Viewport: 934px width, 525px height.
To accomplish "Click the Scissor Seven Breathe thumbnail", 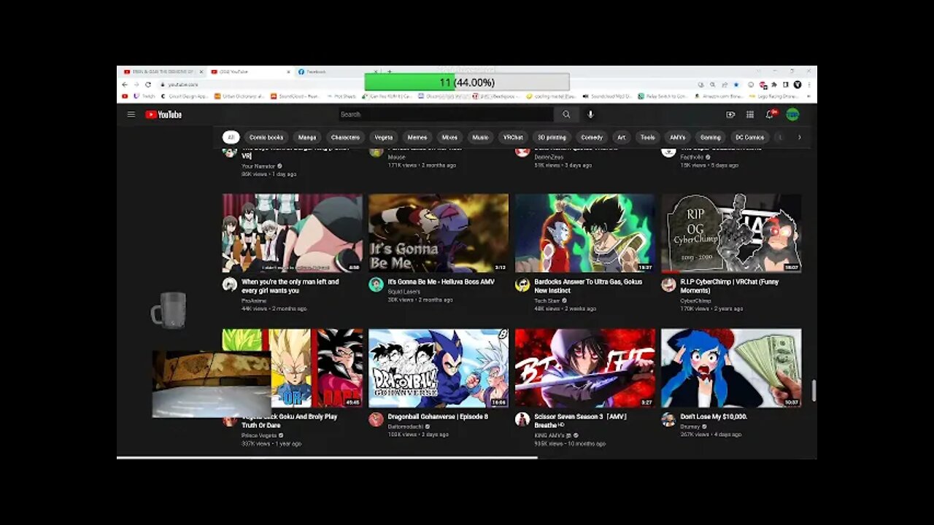I will coord(585,368).
